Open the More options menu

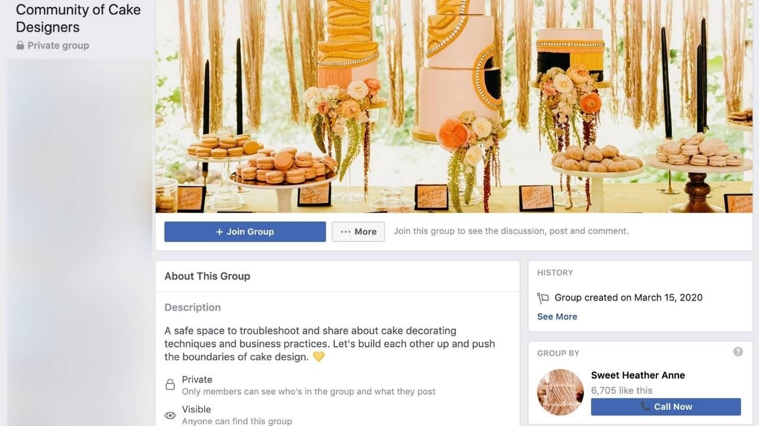coord(358,231)
